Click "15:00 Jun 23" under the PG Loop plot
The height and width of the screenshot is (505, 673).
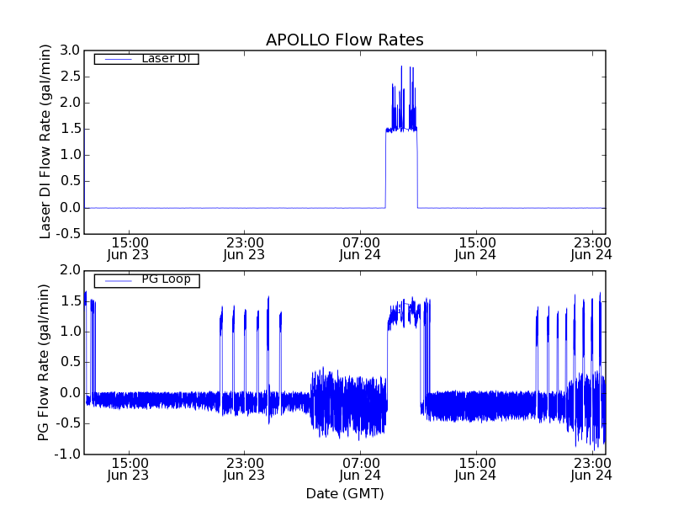point(129,470)
